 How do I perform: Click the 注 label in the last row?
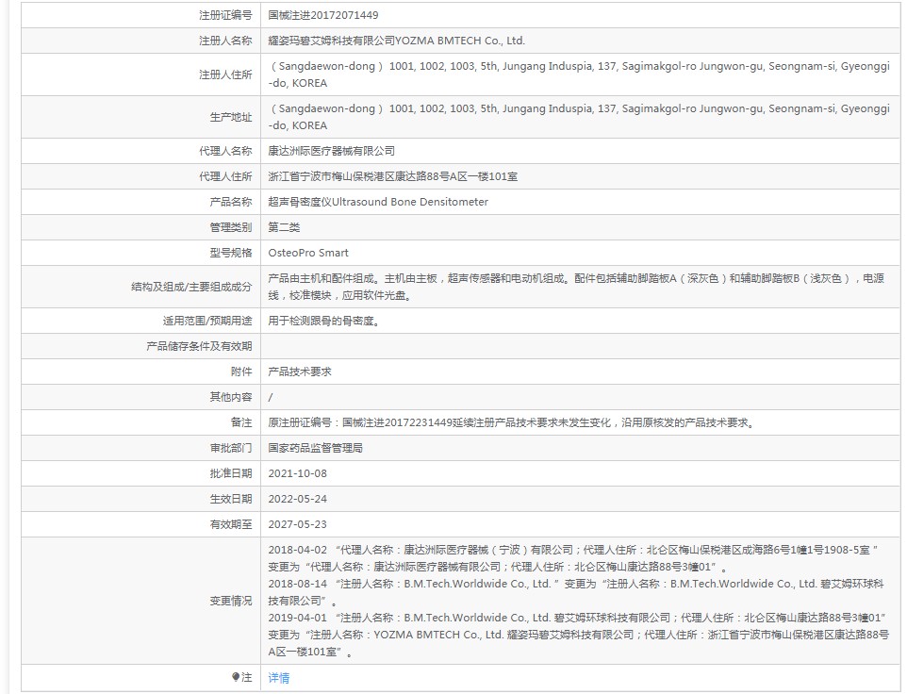pyautogui.click(x=247, y=677)
